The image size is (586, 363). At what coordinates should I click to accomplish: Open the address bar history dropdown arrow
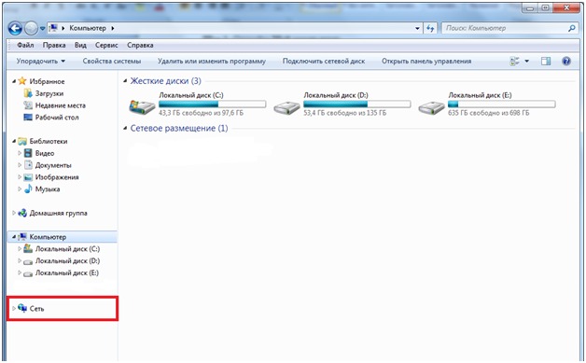[x=417, y=28]
